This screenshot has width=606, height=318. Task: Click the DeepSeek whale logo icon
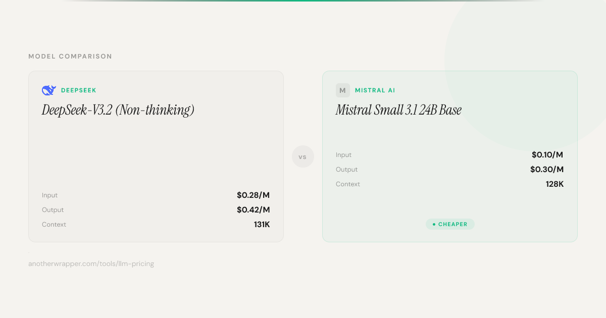point(48,90)
